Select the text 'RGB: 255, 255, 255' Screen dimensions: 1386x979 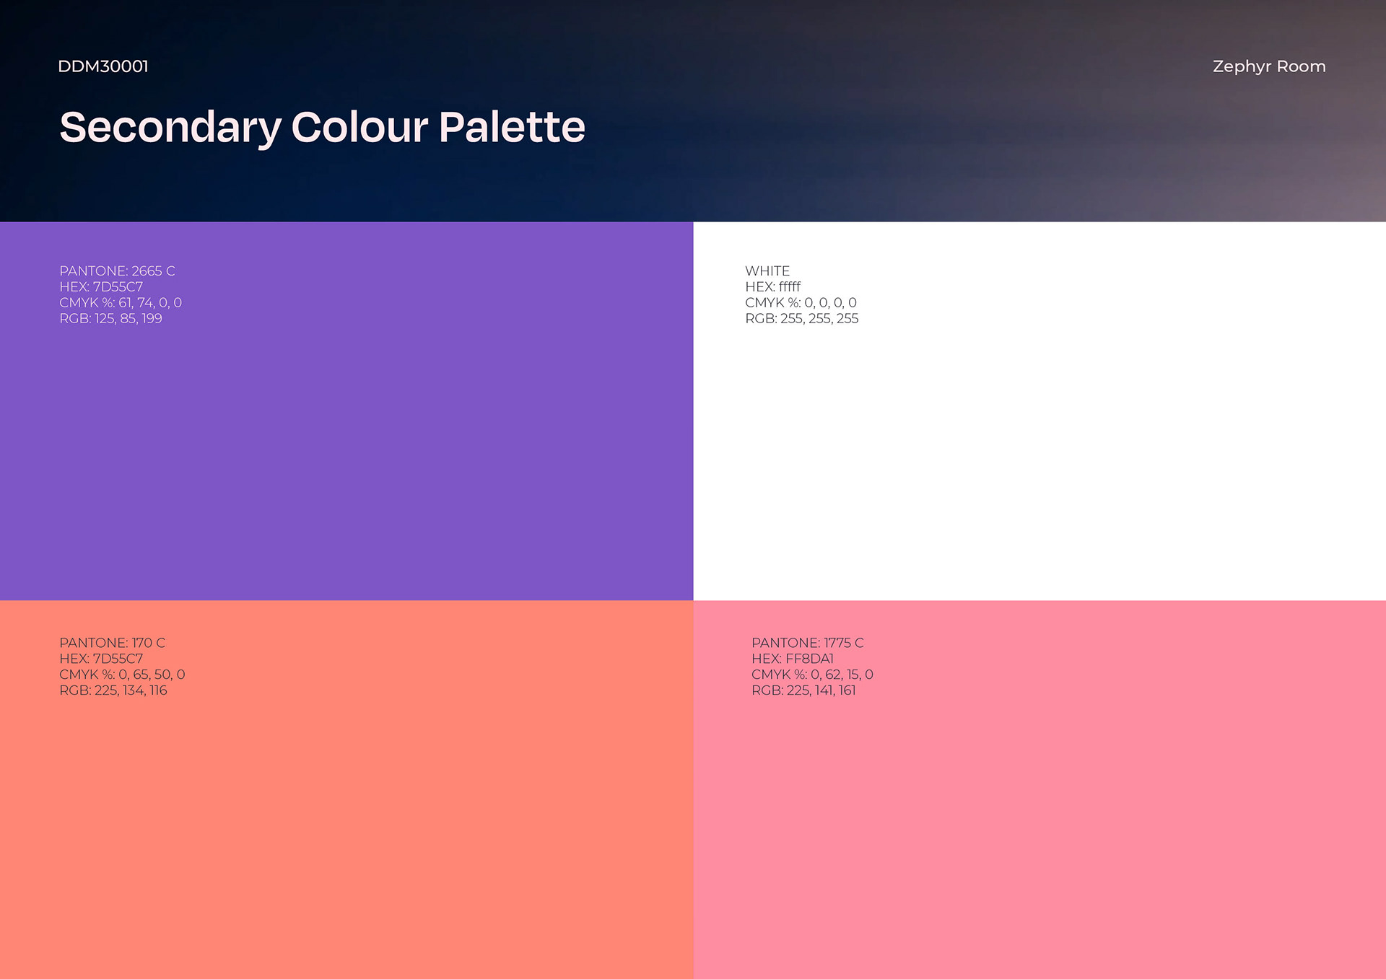pyautogui.click(x=802, y=319)
